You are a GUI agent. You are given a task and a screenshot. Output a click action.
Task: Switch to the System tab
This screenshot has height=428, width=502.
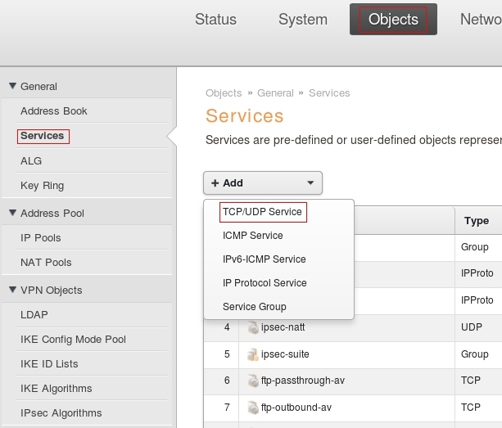pyautogui.click(x=302, y=20)
